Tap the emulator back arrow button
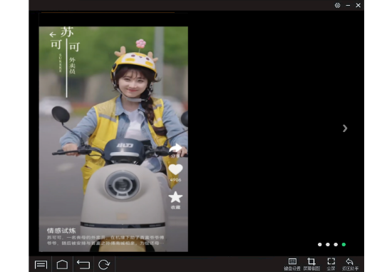 click(83, 264)
